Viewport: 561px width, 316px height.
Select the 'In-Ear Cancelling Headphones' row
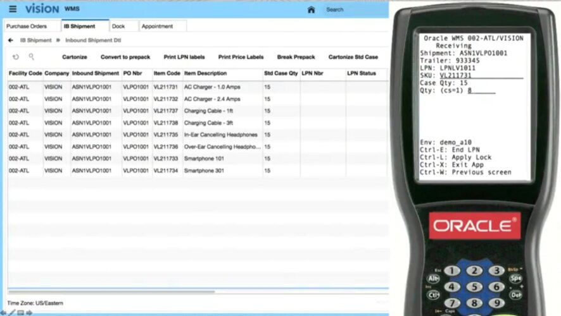198,135
